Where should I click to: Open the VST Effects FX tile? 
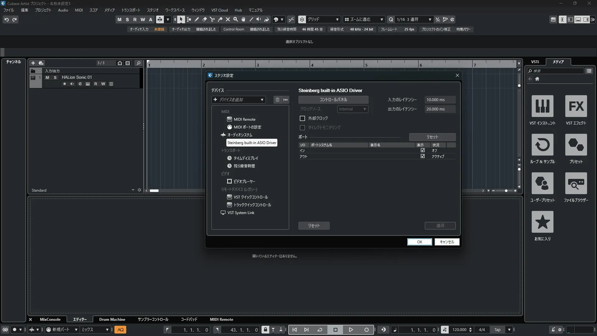click(576, 106)
